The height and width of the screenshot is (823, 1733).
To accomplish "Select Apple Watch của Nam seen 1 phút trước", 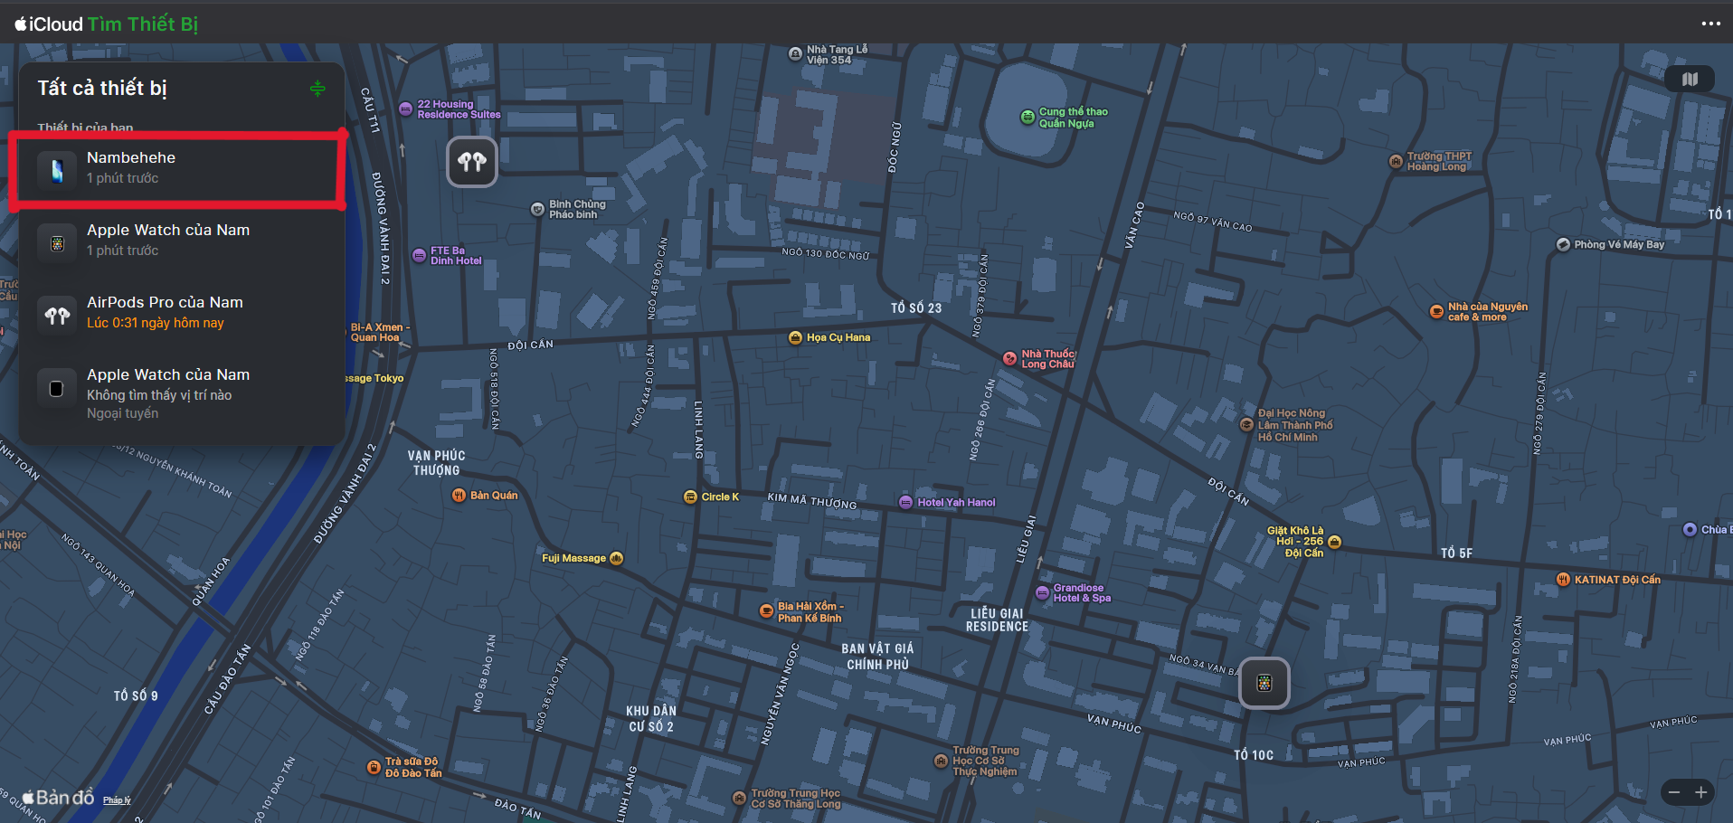I will coord(181,242).
